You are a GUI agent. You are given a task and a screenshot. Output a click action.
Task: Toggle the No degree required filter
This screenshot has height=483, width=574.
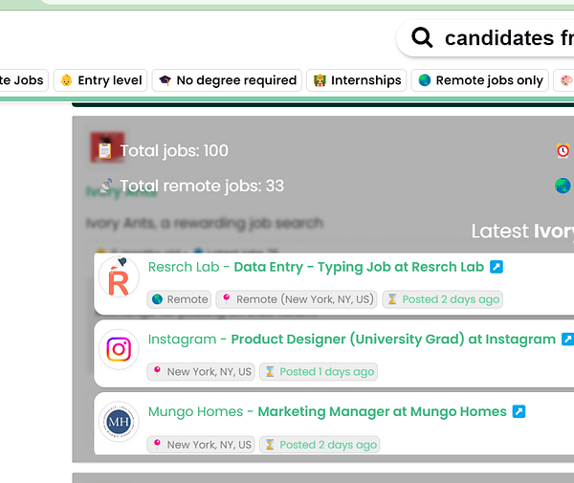[227, 80]
